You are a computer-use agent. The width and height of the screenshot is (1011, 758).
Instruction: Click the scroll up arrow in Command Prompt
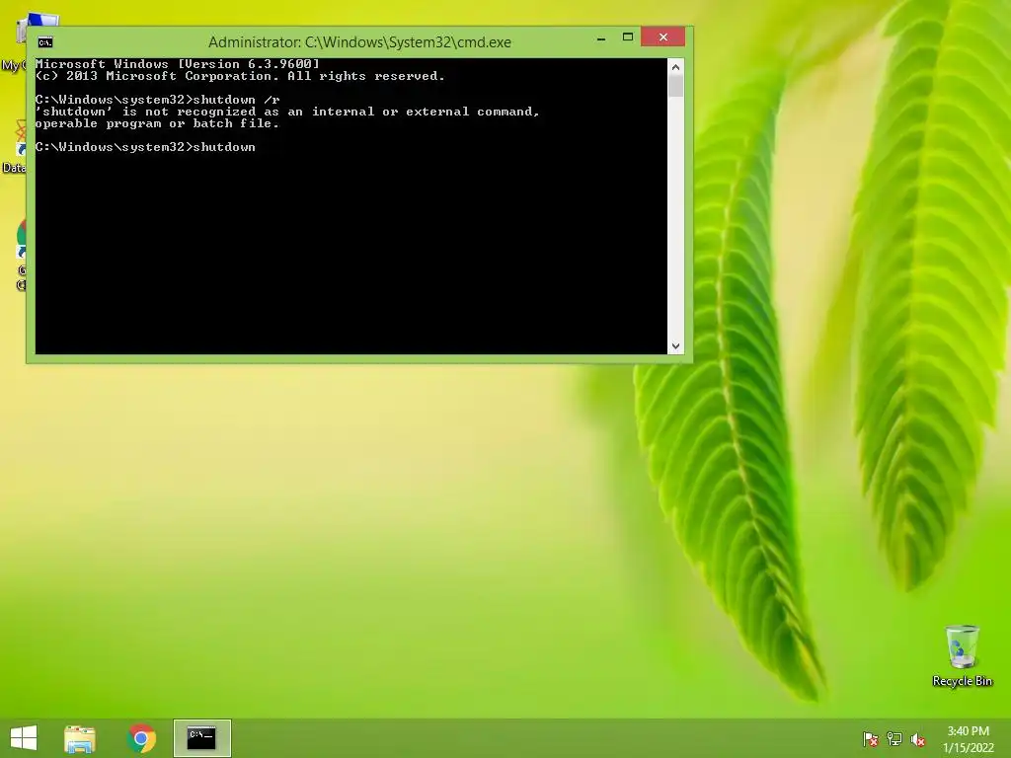click(675, 66)
